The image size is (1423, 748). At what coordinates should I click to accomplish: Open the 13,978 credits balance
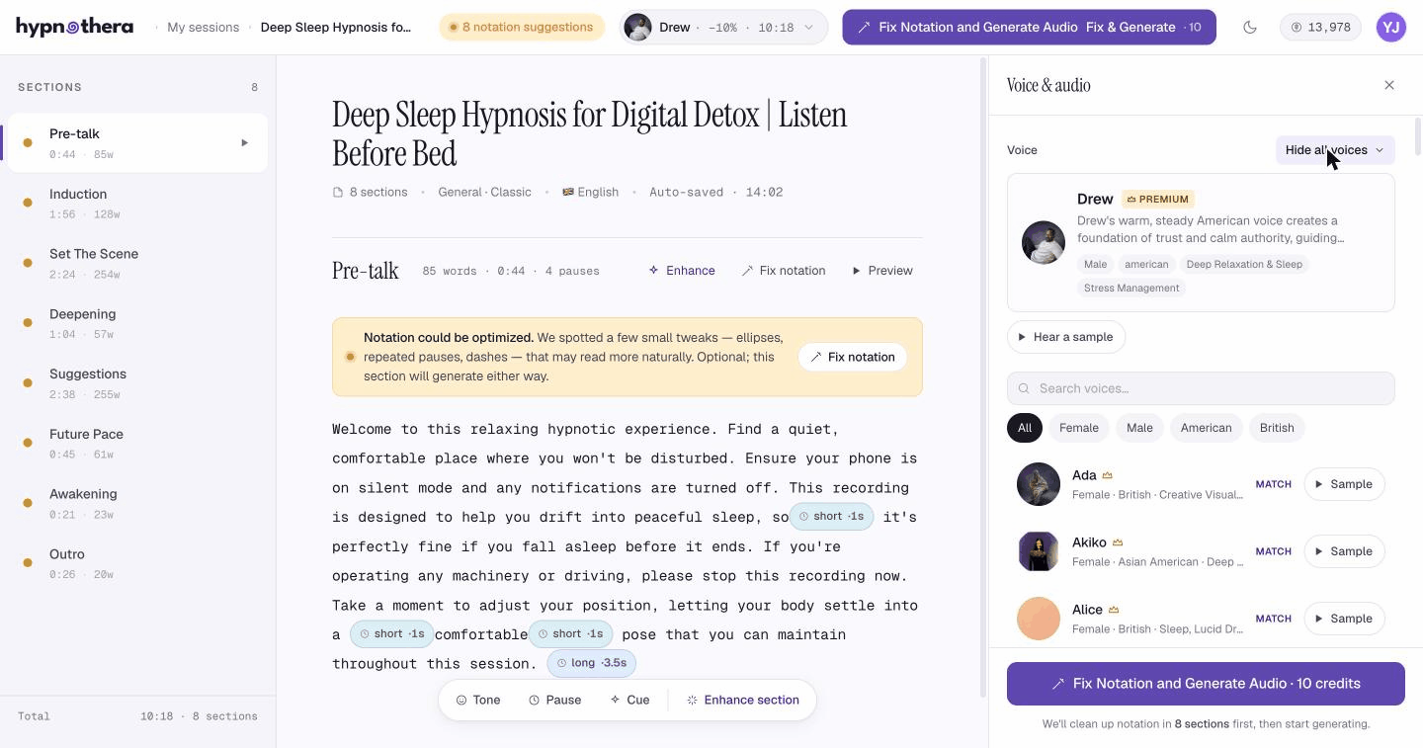[x=1320, y=28]
